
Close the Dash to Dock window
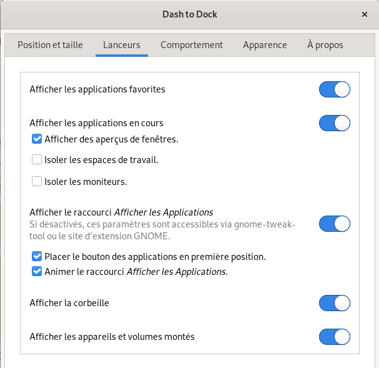pyautogui.click(x=365, y=14)
